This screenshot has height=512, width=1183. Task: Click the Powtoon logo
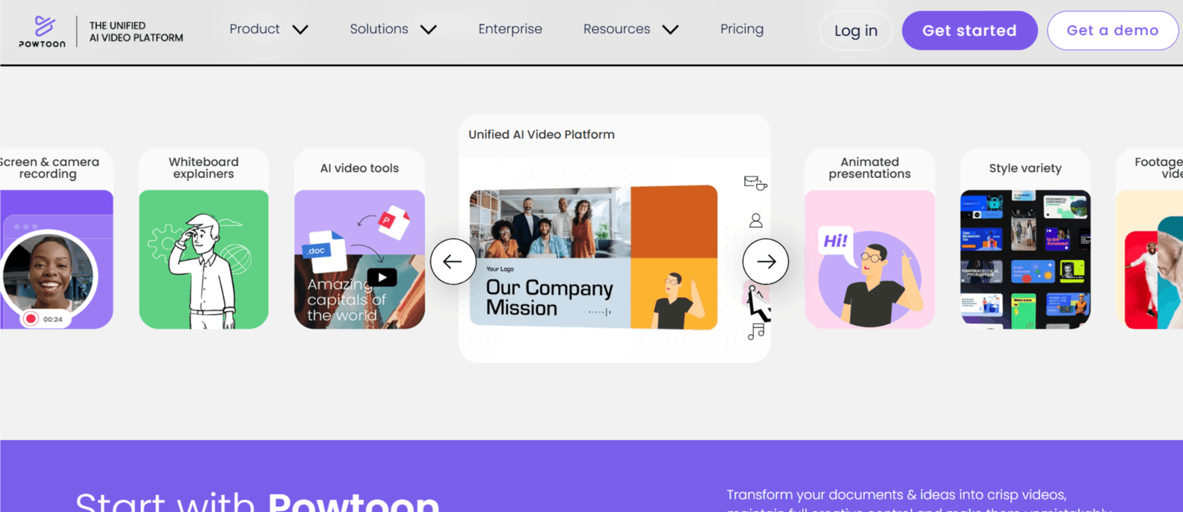(x=42, y=31)
